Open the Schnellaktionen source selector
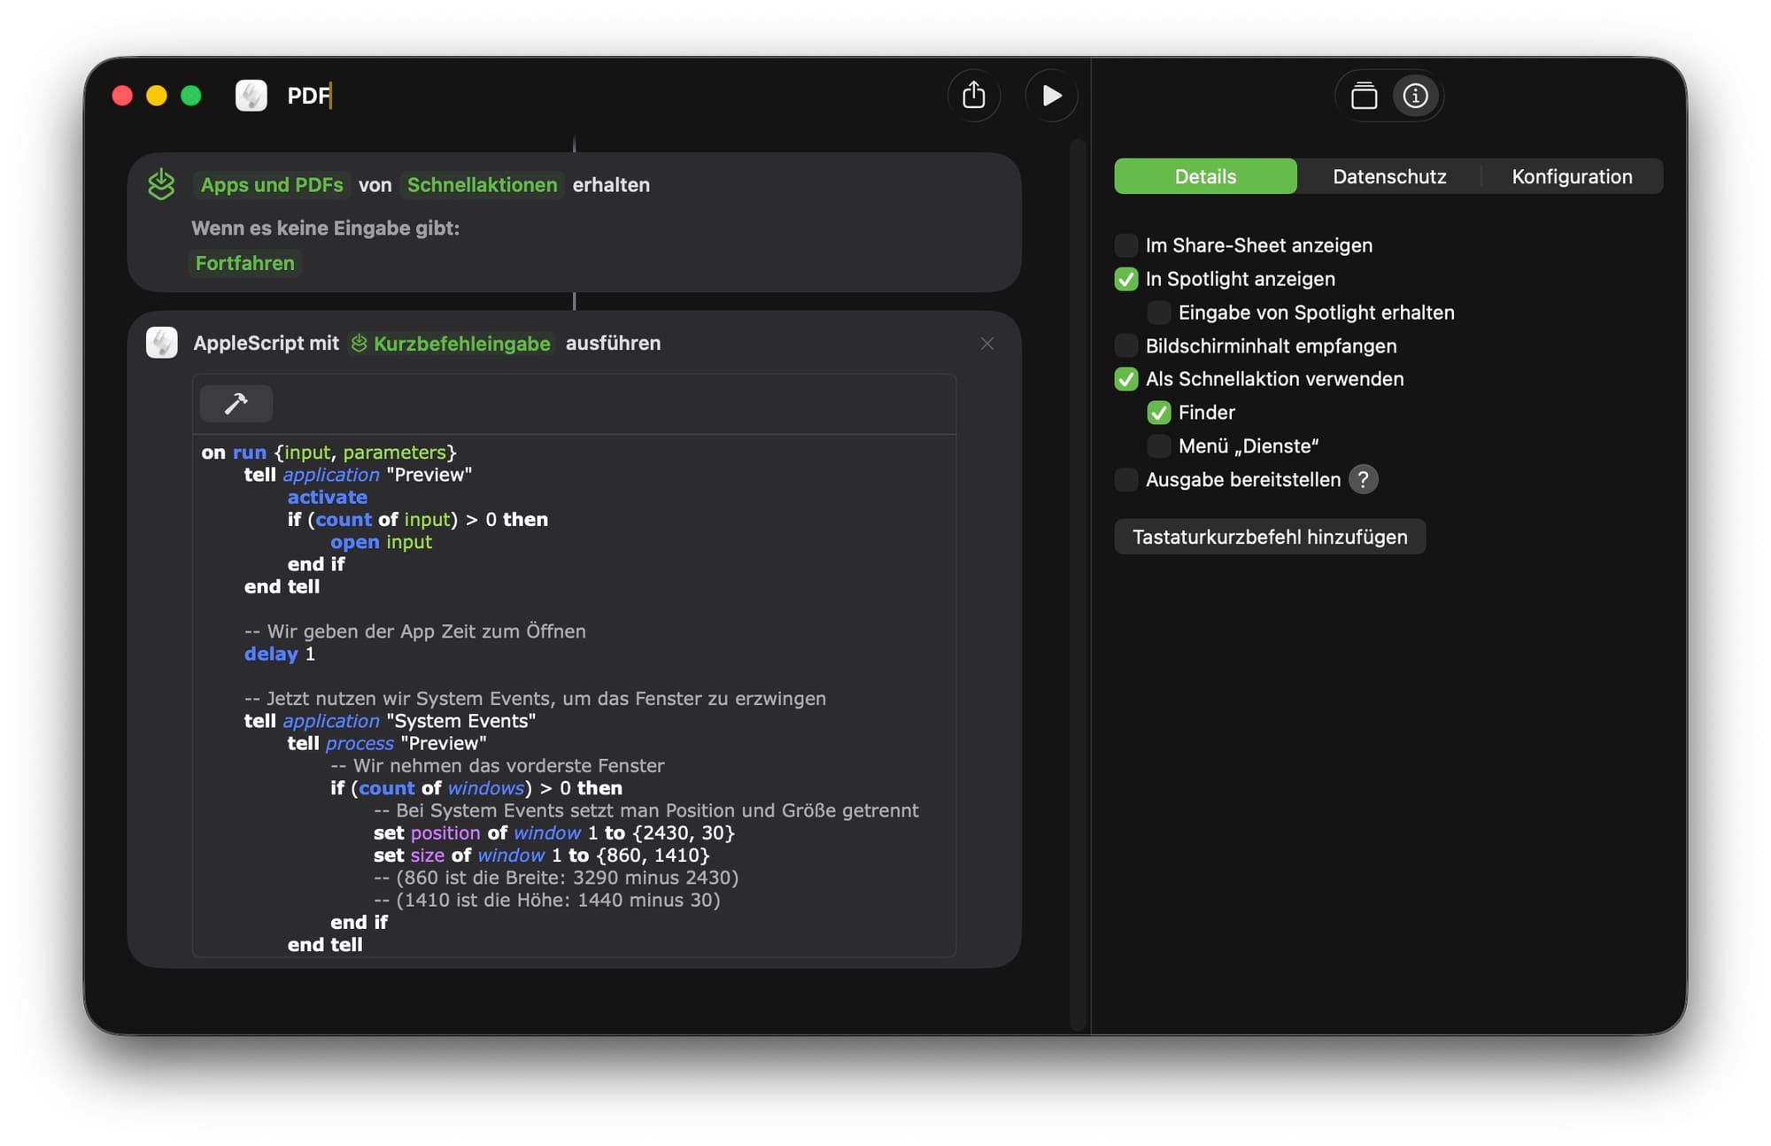 tap(482, 184)
